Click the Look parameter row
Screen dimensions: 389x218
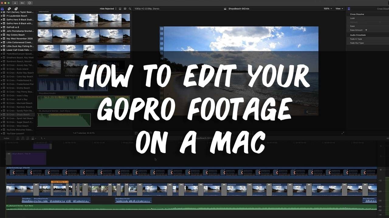[x=367, y=18]
